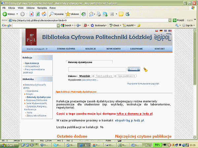Viewport: 198px width, 148px height.
Task: Open KOLEKCJE navigation tab
Action: click(x=90, y=49)
